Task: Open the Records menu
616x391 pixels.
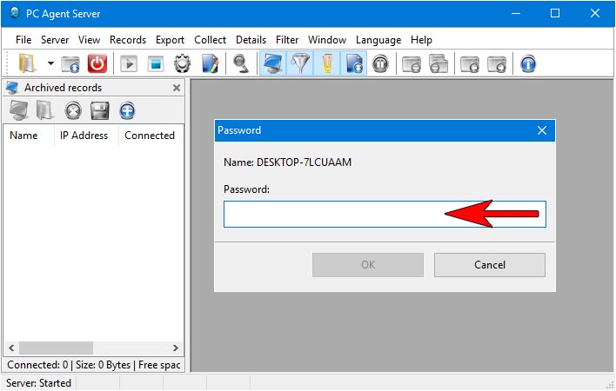Action: coord(128,40)
